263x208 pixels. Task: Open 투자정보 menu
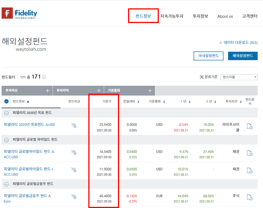point(200,16)
